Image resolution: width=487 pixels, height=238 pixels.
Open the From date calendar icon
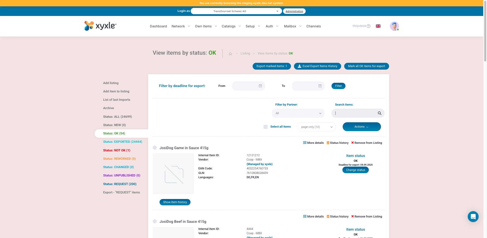pos(260,86)
